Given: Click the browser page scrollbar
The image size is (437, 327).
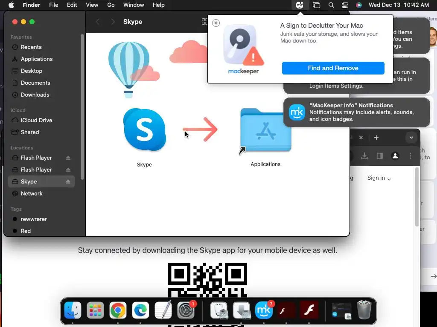Looking at the screenshot, I should point(417,197).
